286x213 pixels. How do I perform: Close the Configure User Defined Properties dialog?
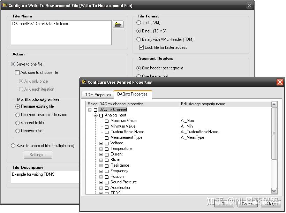point(280,82)
